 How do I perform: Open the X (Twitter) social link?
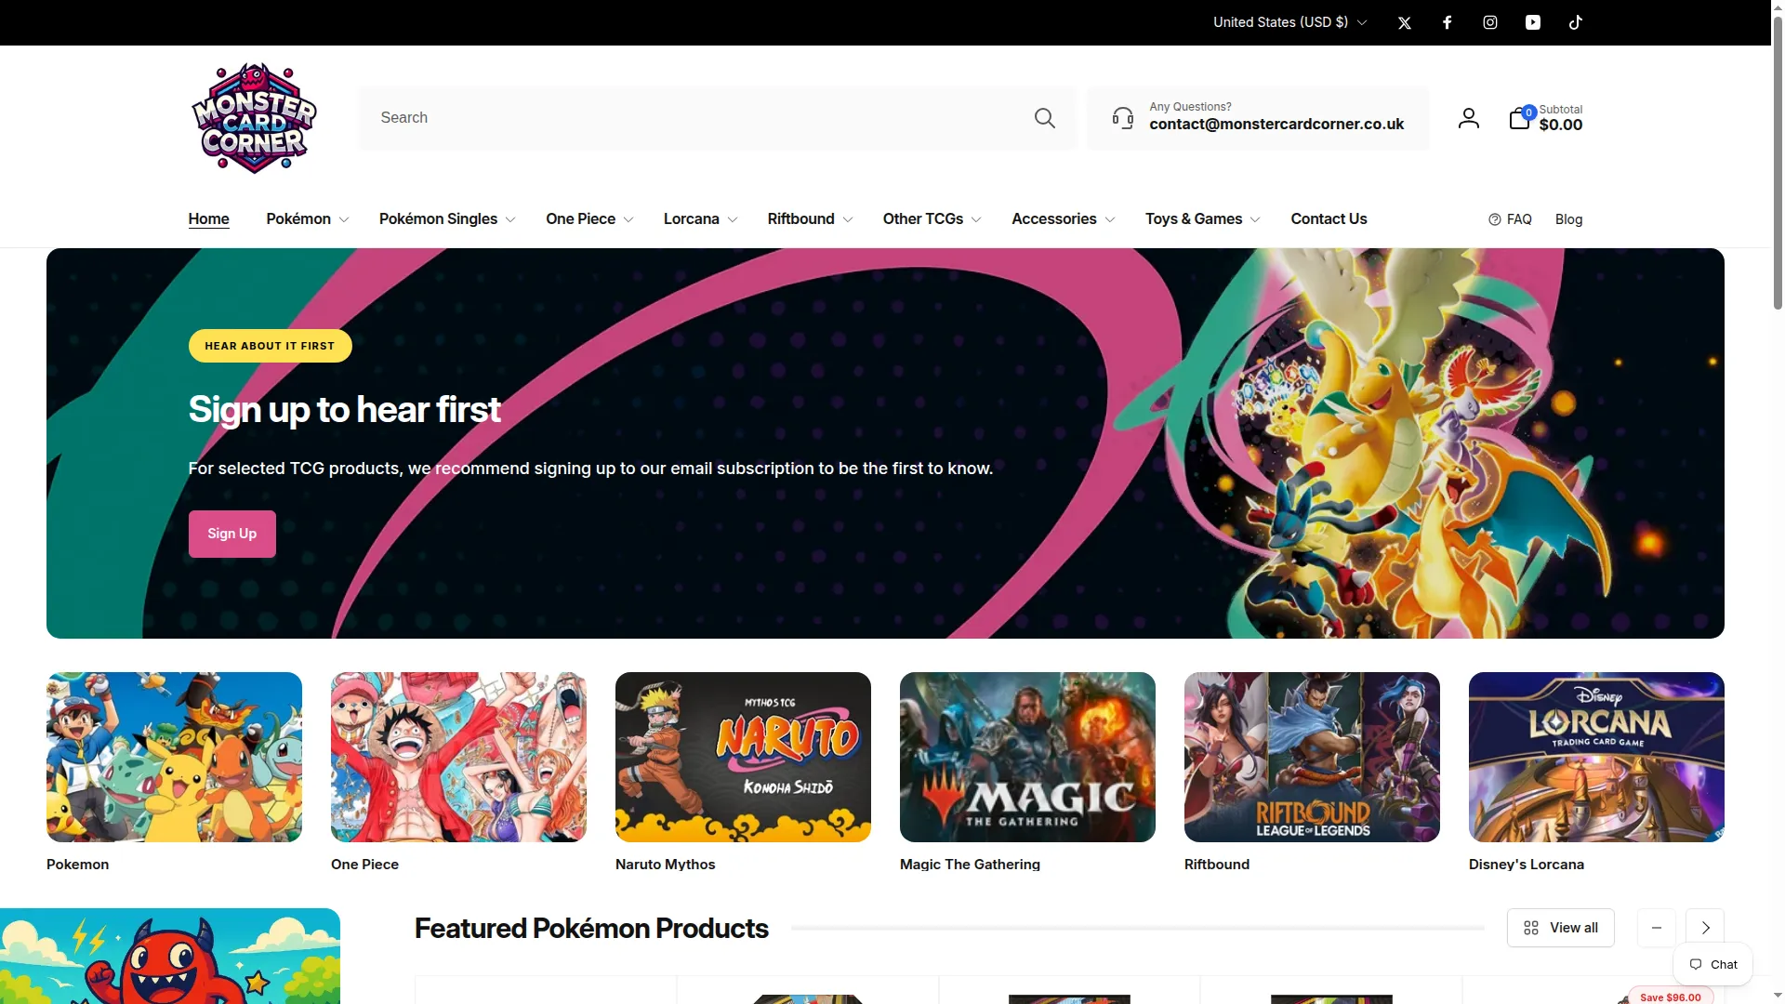point(1405,22)
